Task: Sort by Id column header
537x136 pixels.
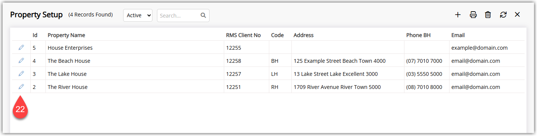Action: click(35, 35)
